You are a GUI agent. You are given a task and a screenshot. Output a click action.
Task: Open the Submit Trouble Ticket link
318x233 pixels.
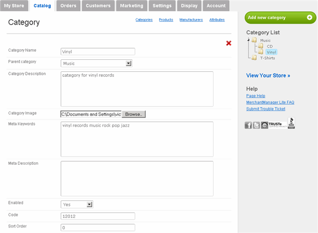point(266,108)
